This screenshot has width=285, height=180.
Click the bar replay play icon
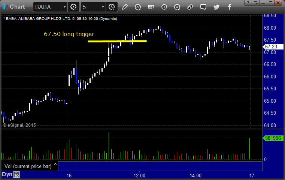164,7
